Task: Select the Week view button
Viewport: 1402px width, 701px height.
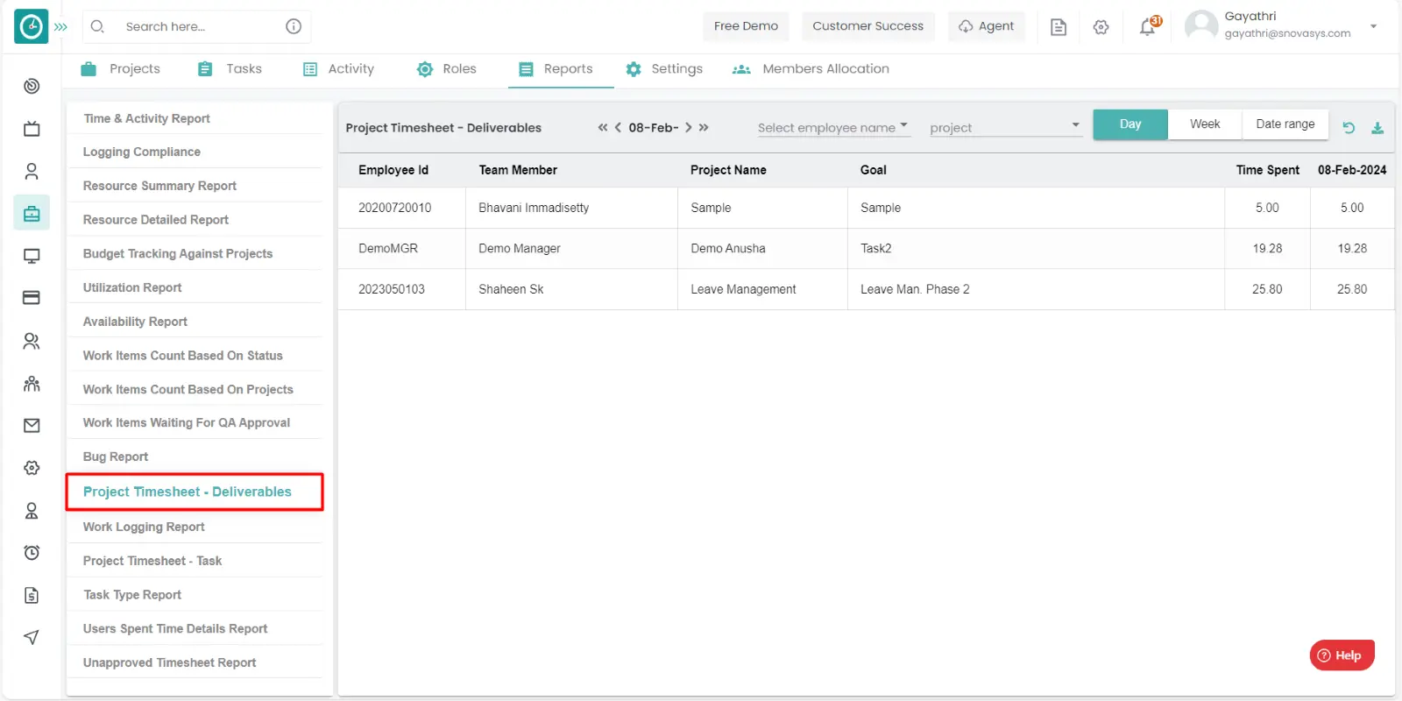Action: (x=1205, y=124)
